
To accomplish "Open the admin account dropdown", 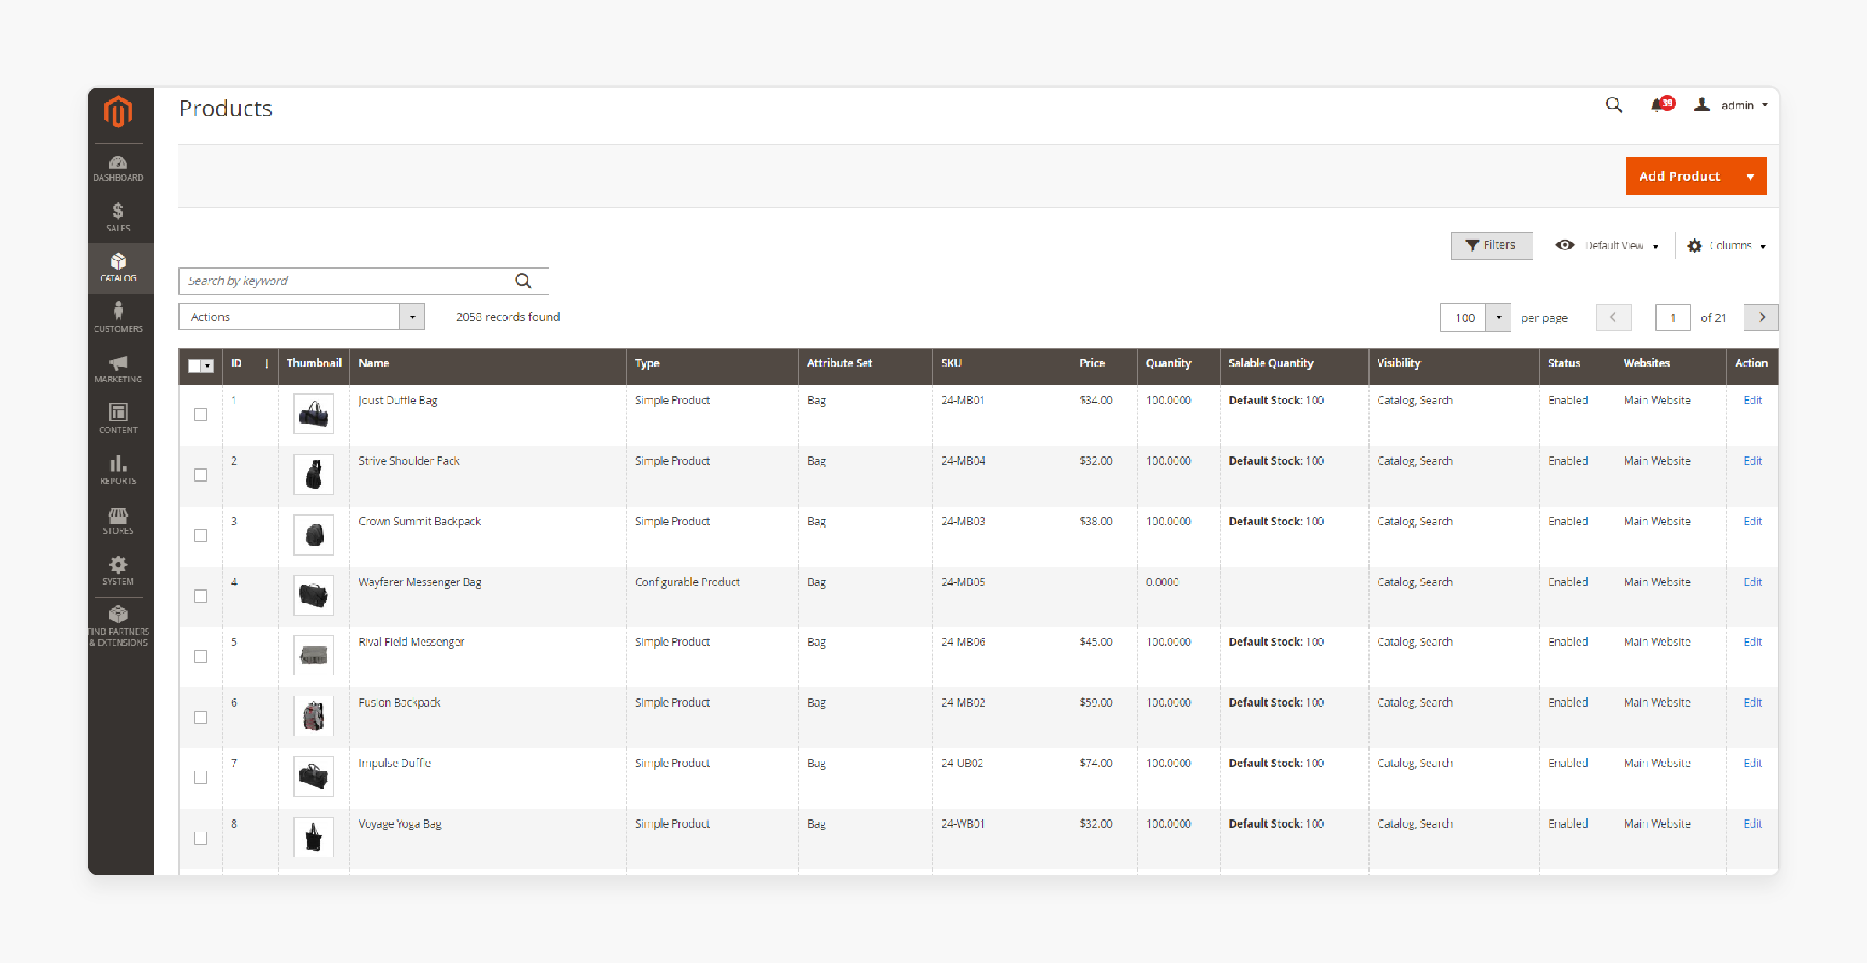I will pyautogui.click(x=1744, y=106).
